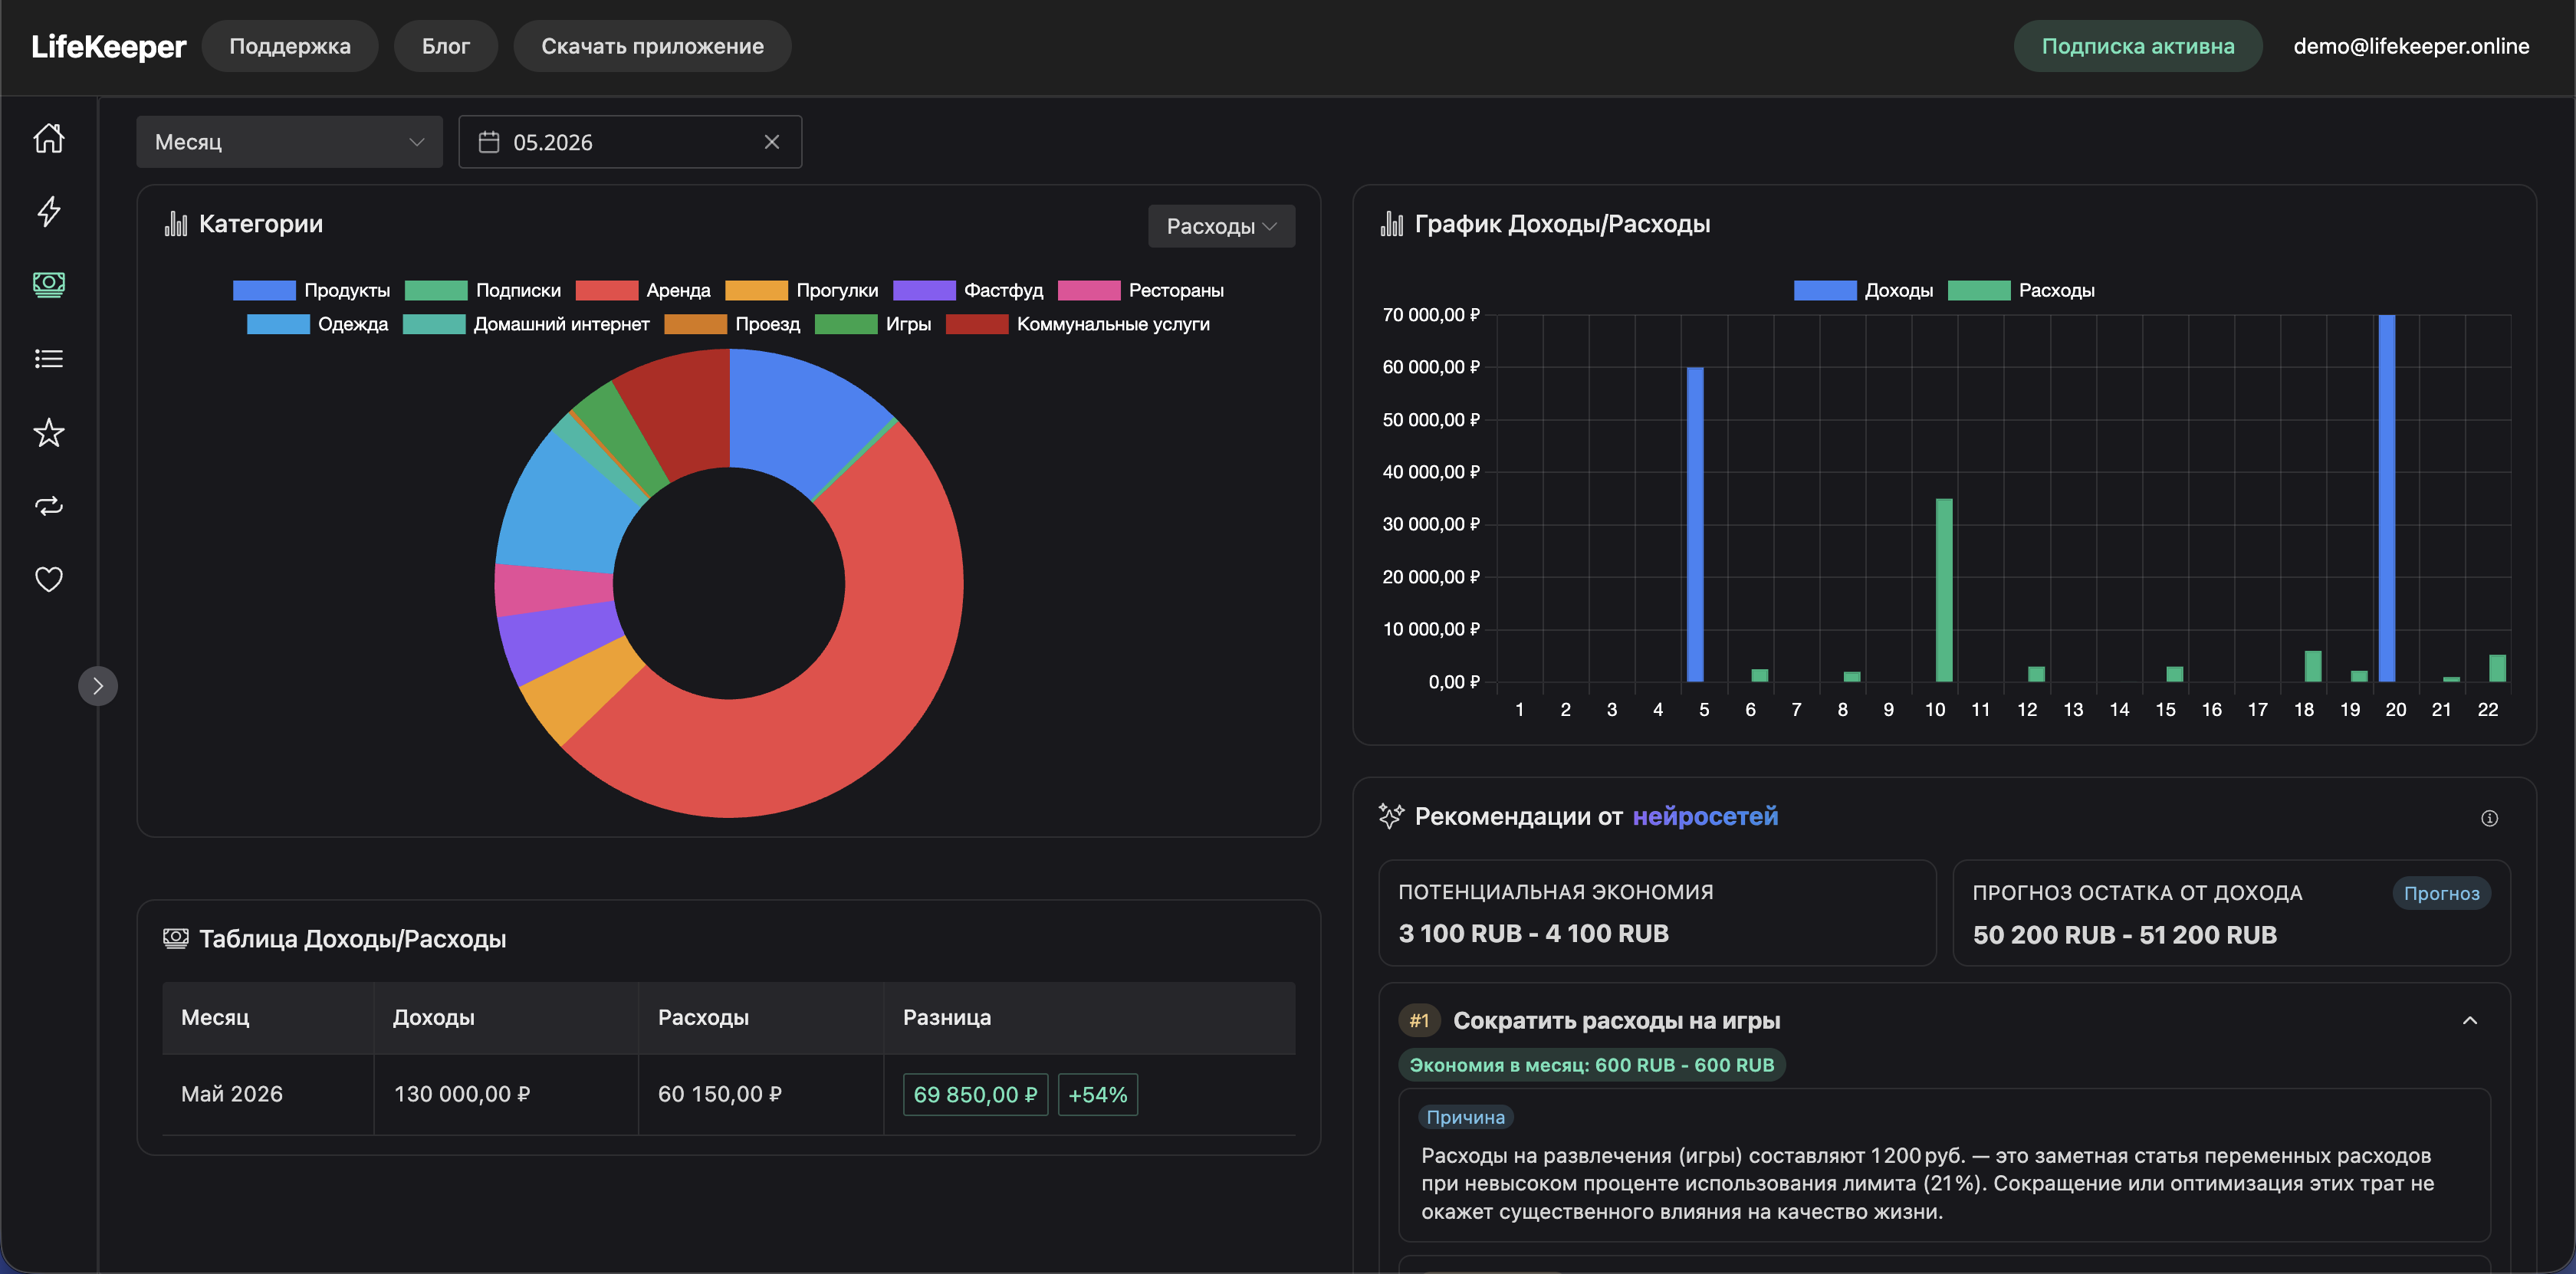Open the Блог menu item
This screenshot has height=1274, width=2576.
tap(445, 46)
